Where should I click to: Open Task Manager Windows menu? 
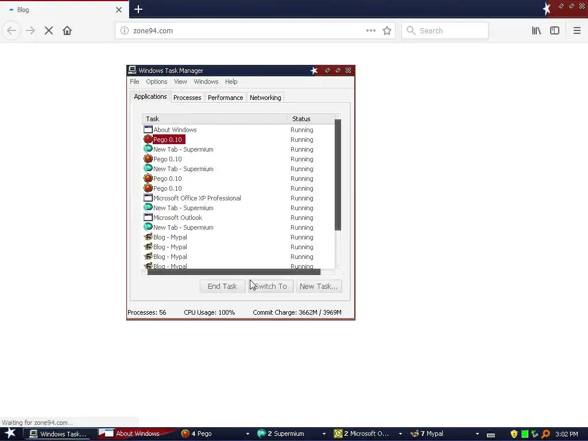click(206, 82)
